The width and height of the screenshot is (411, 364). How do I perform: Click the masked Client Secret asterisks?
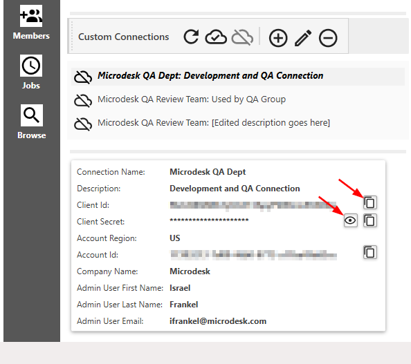point(209,220)
